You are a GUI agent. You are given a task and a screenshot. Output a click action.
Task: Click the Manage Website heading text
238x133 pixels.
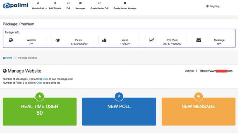tap(24, 71)
